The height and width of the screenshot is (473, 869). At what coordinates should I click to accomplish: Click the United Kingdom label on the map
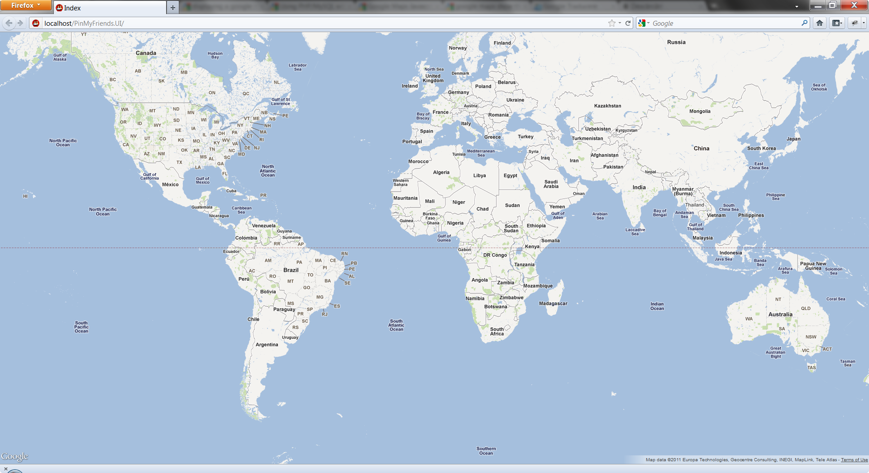click(x=433, y=78)
